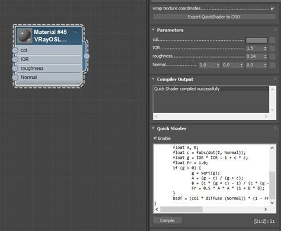Click the map button next to IOR
This screenshot has height=231, width=281.
click(x=272, y=49)
